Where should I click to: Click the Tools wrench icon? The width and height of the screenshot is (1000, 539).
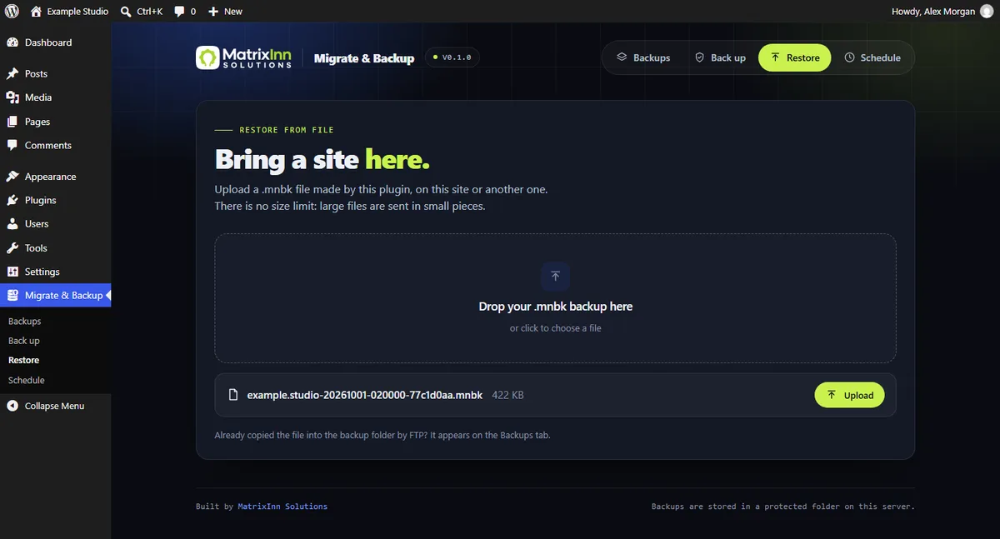pyautogui.click(x=12, y=248)
